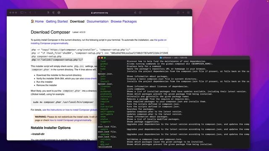Show Safari tab overview grid icon
Image resolution: width=269 pixels, height=151 pixels.
(188, 13)
